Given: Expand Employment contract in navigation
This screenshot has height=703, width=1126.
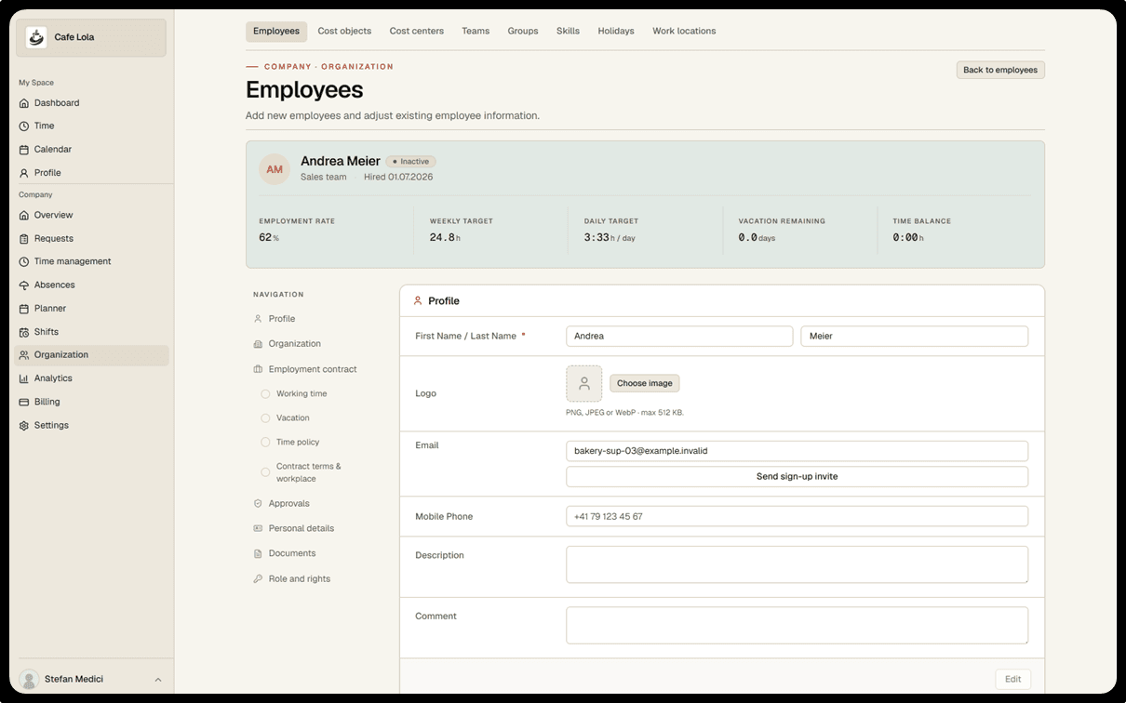Looking at the screenshot, I should tap(313, 369).
